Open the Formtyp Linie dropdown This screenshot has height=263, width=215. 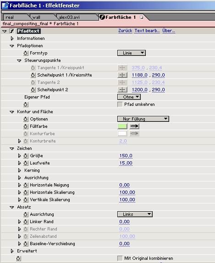[x=132, y=53]
